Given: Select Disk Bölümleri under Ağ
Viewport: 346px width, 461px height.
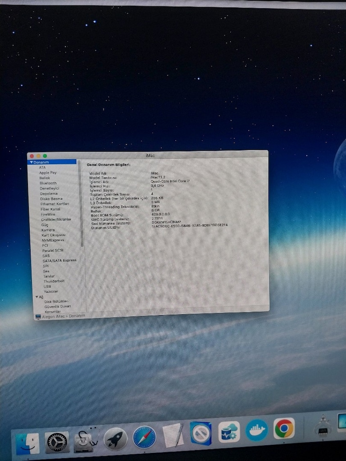Looking at the screenshot, I should [x=56, y=301].
